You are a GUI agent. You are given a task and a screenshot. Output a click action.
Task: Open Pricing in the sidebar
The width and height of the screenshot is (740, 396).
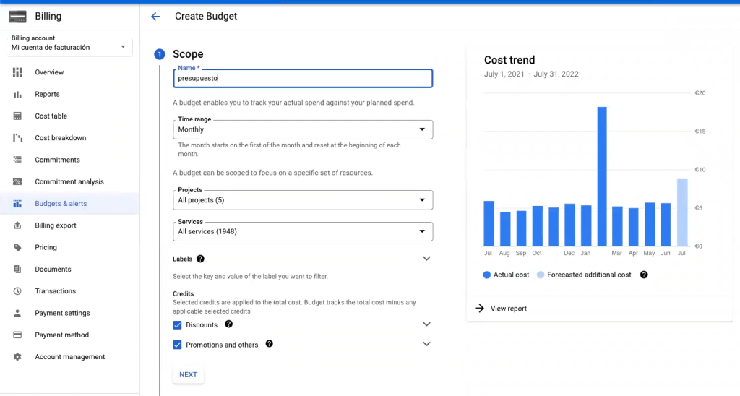(x=70, y=247)
